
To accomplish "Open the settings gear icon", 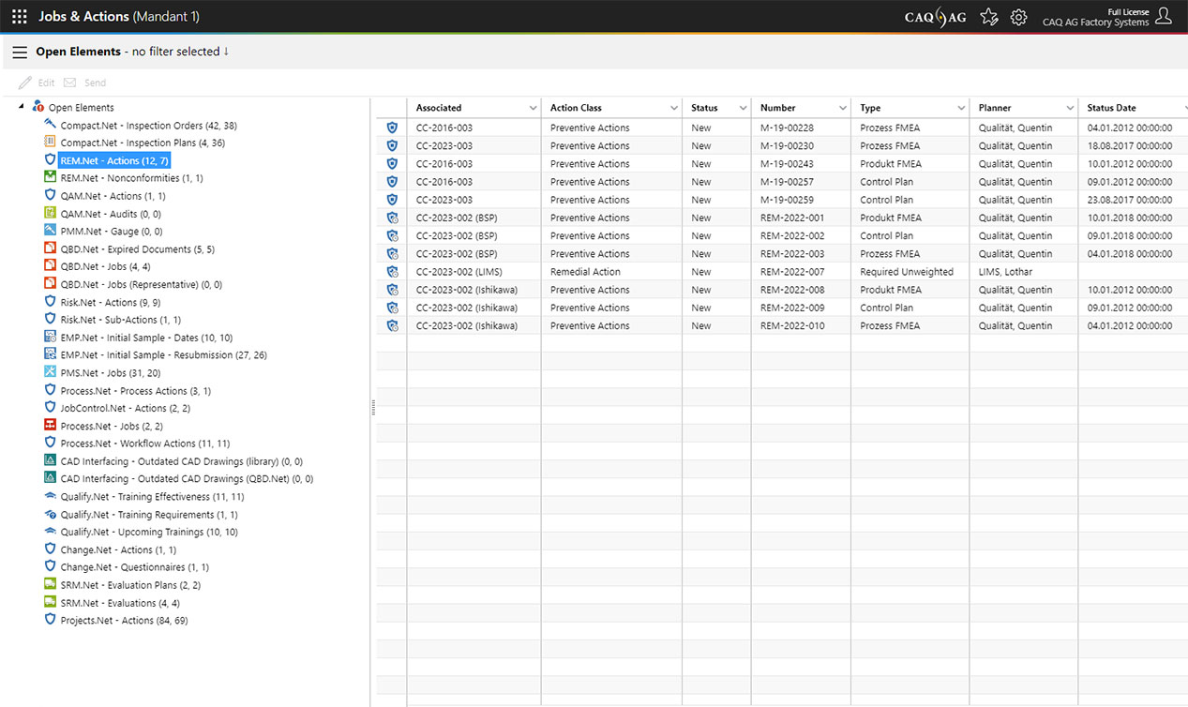I will (1018, 17).
